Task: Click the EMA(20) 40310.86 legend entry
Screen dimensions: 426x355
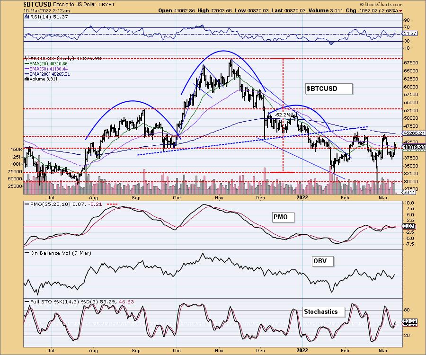Action: pyautogui.click(x=46, y=63)
